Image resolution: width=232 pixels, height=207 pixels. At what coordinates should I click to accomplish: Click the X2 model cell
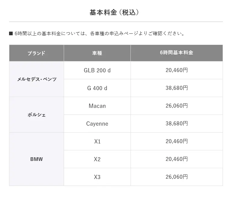(x=97, y=159)
